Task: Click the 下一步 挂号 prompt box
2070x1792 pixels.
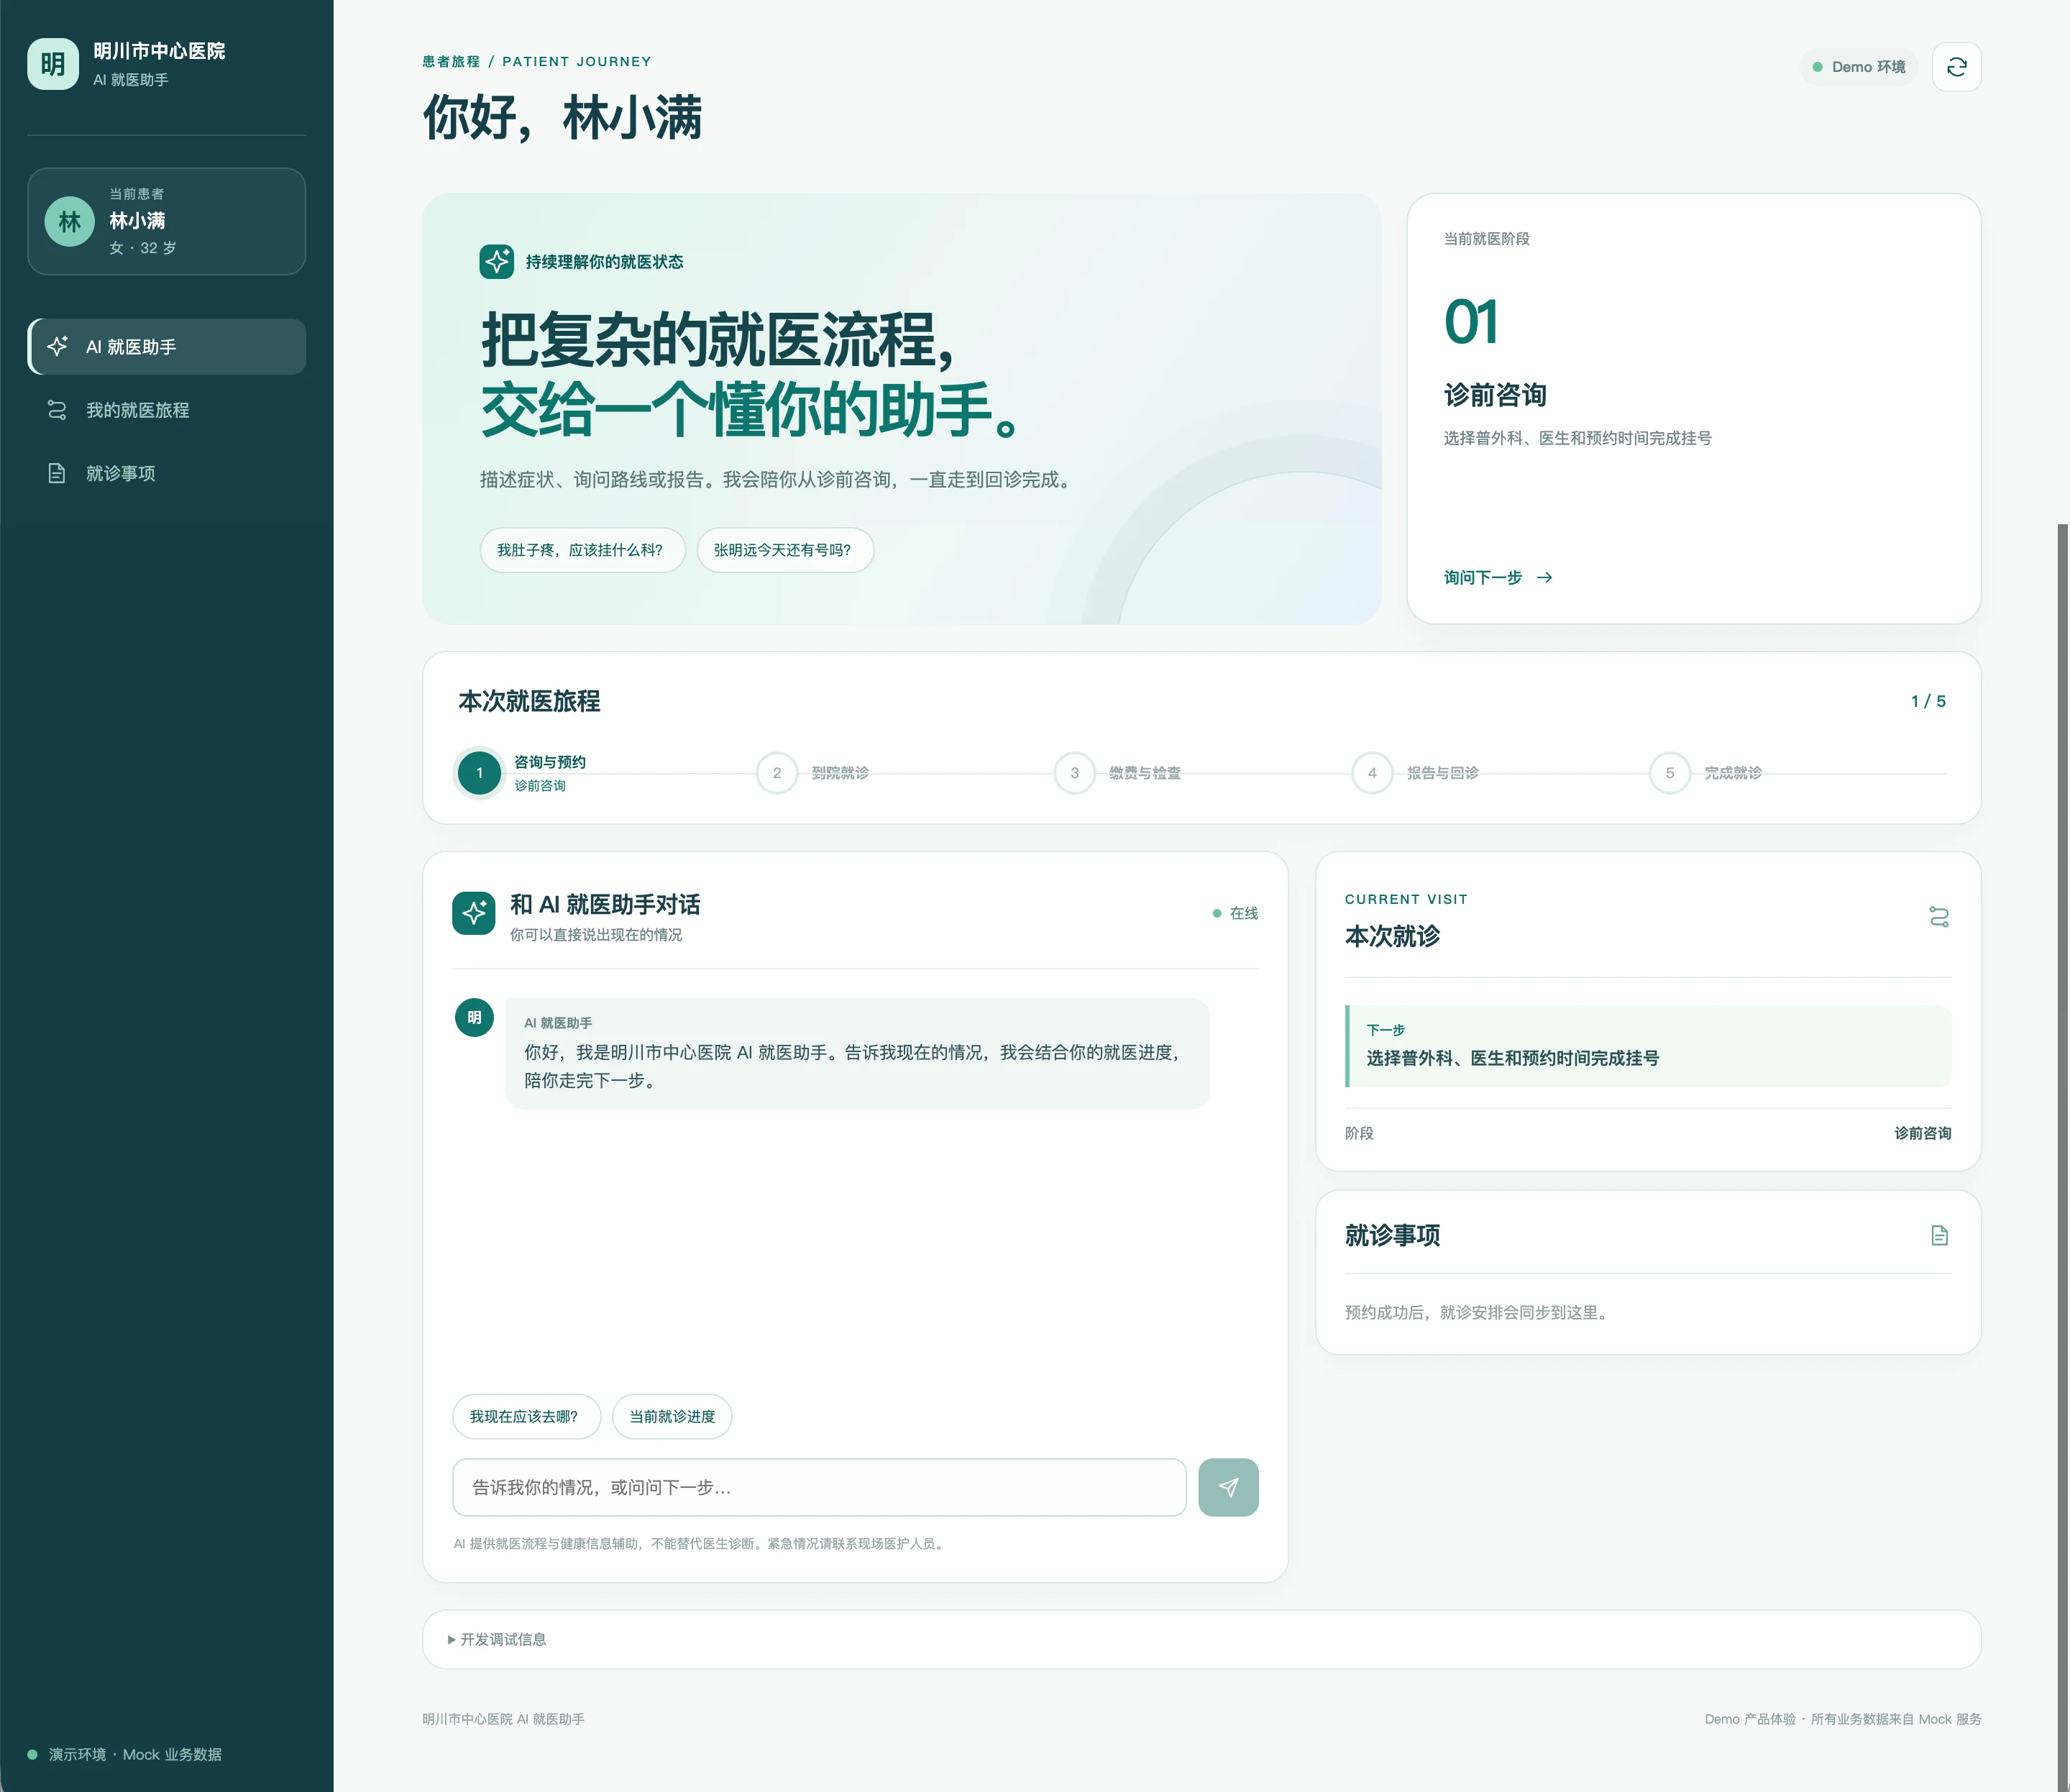Action: 1648,1046
